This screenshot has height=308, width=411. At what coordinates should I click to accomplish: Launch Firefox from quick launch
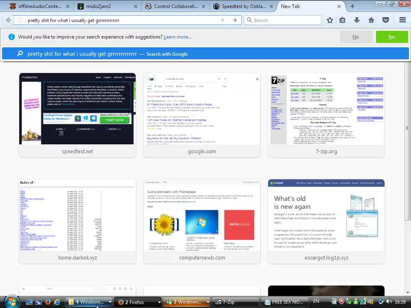tap(48, 302)
